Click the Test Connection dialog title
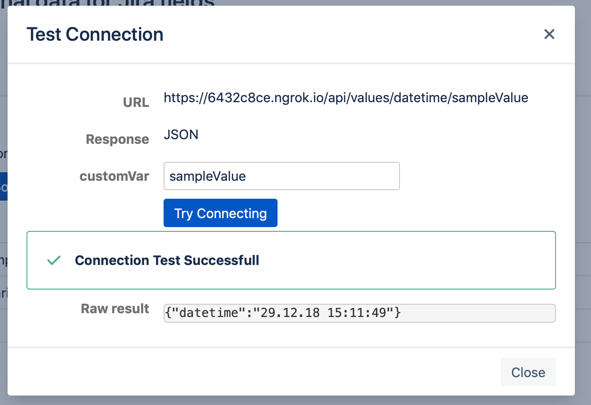 click(95, 34)
